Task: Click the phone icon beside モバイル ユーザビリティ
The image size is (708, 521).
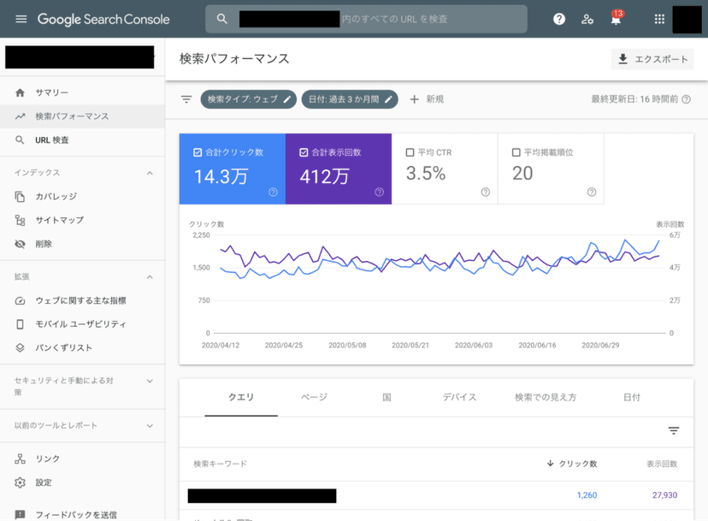Action: [x=20, y=324]
